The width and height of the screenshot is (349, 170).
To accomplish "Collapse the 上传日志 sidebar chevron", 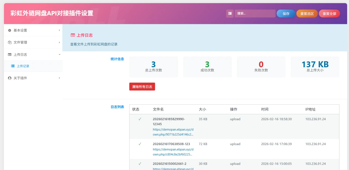I will 59,54.
